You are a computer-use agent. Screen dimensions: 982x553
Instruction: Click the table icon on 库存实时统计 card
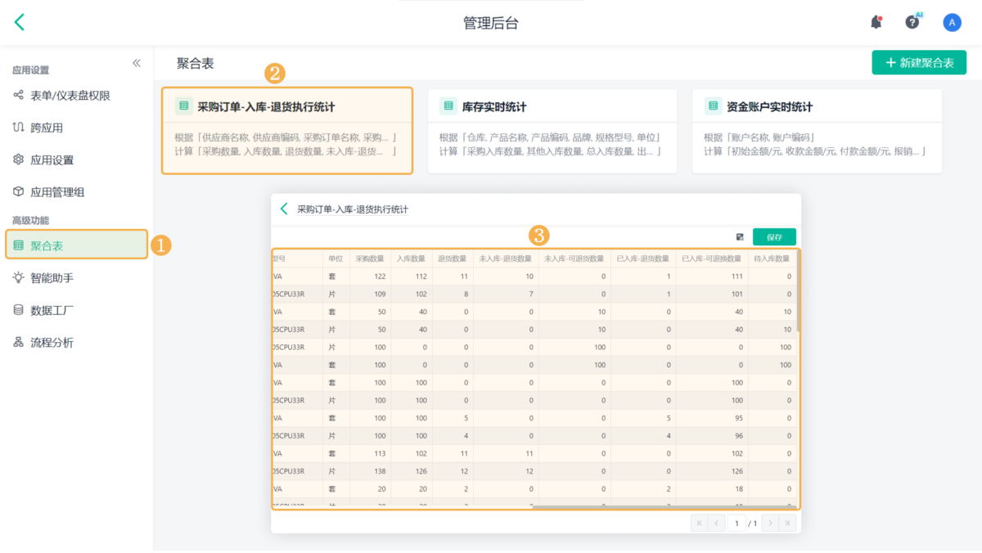pyautogui.click(x=448, y=106)
